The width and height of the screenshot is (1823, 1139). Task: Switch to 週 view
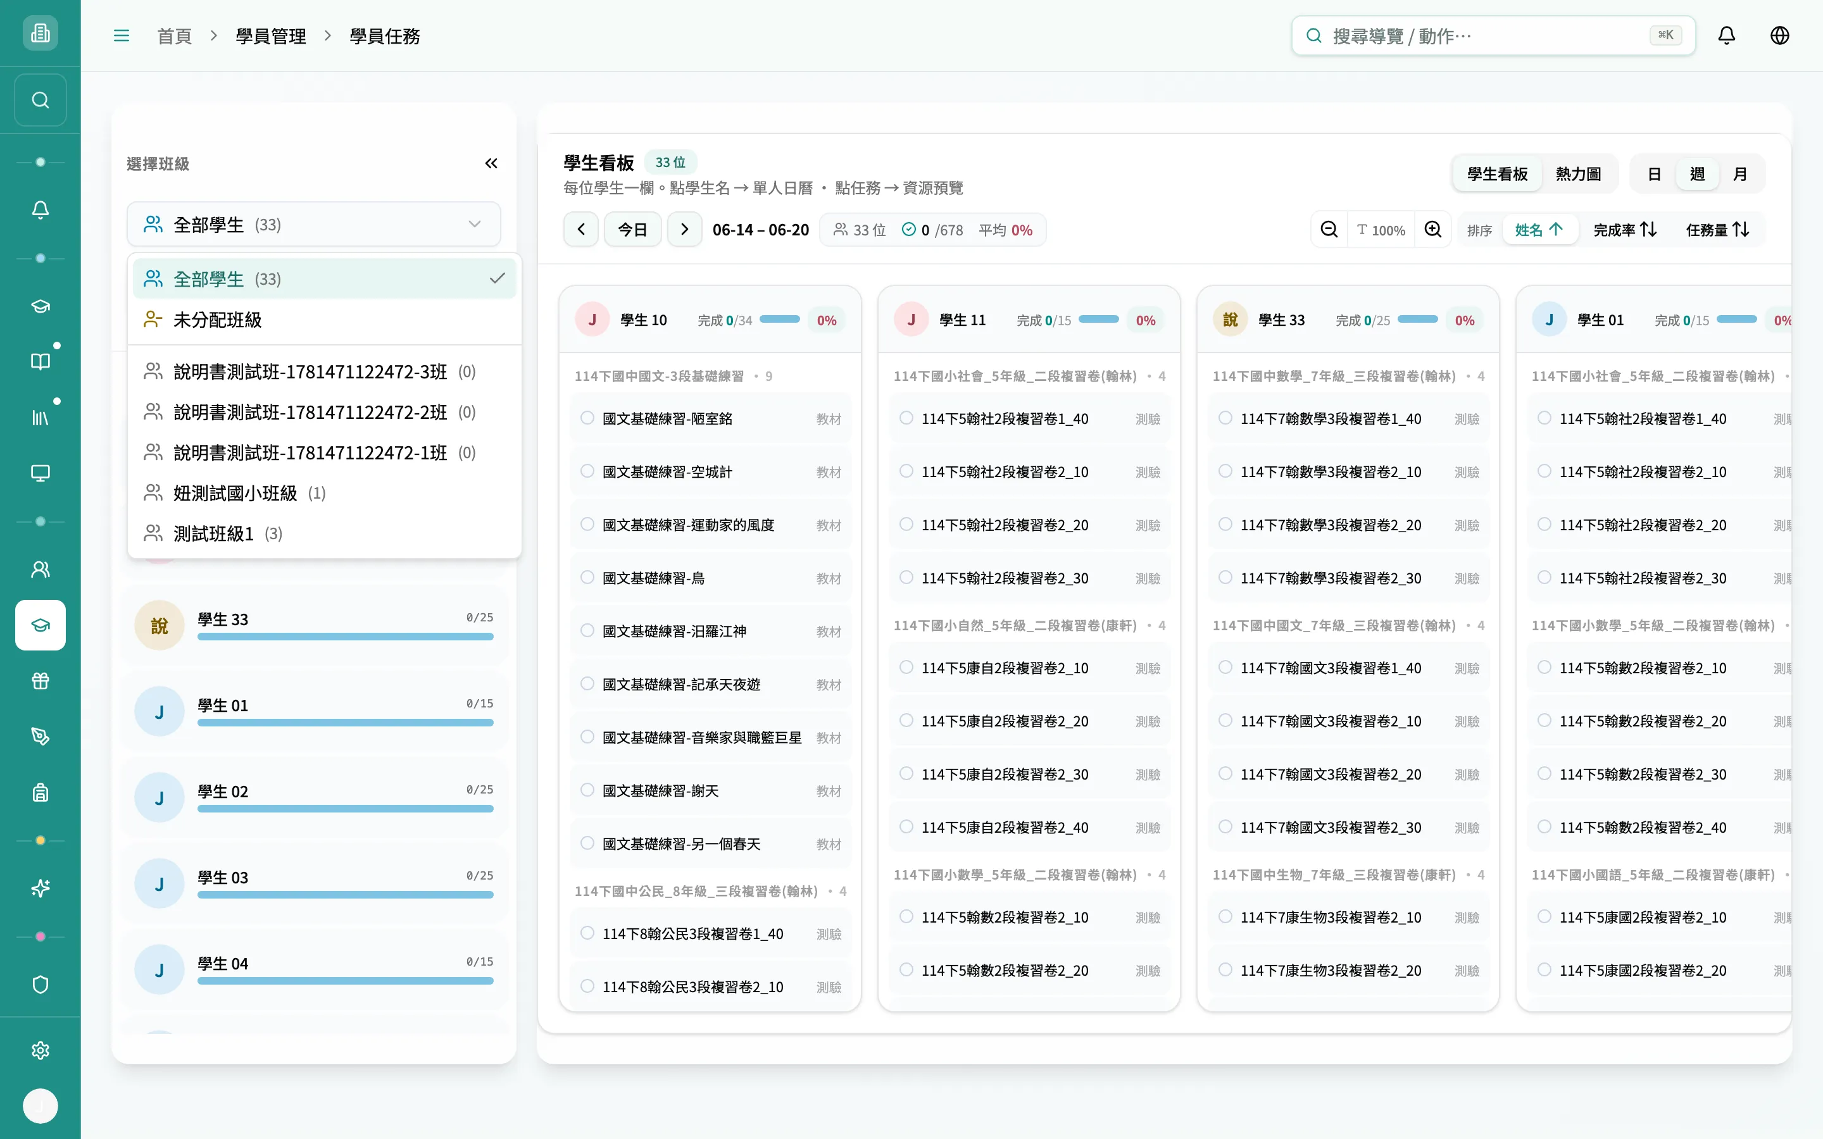point(1697,174)
